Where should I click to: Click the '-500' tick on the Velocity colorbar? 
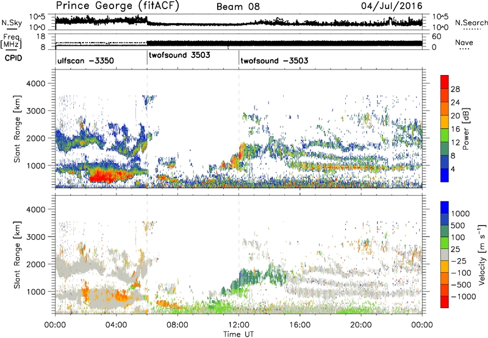pos(461,285)
